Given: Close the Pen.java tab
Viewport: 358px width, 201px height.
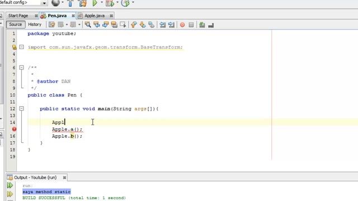Looking at the screenshot, I should (x=73, y=16).
